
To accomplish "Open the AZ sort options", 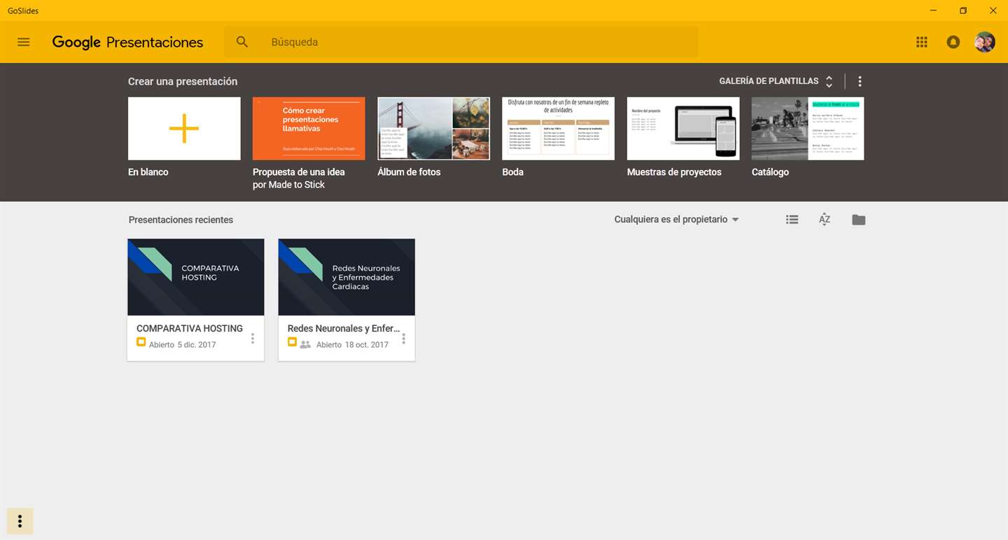I will click(x=825, y=220).
